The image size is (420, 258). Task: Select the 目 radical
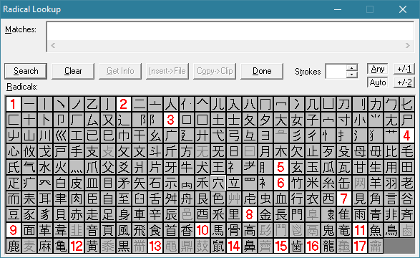pos(107,183)
